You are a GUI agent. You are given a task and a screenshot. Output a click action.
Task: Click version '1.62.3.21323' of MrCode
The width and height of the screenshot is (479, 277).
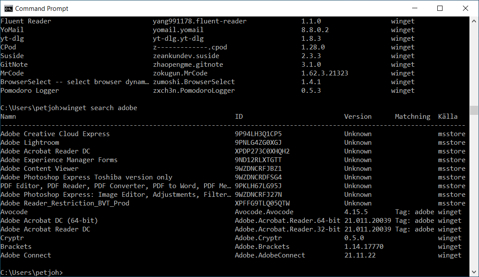pos(324,73)
